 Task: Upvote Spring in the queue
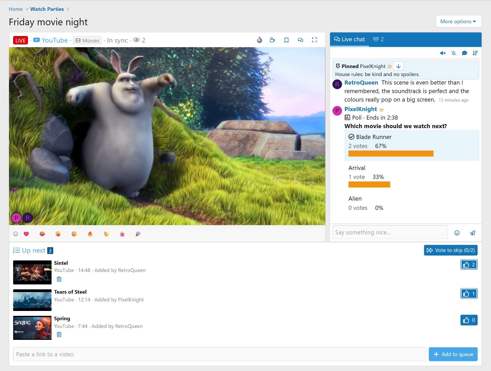469,320
